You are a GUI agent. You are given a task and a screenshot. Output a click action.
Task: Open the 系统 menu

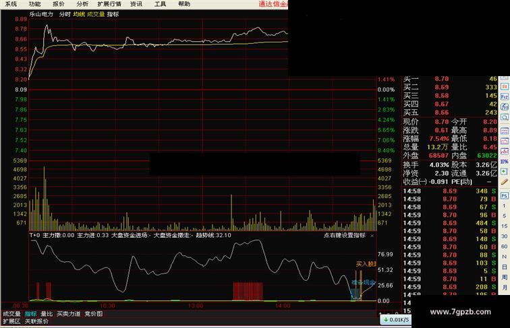[x=11, y=4]
